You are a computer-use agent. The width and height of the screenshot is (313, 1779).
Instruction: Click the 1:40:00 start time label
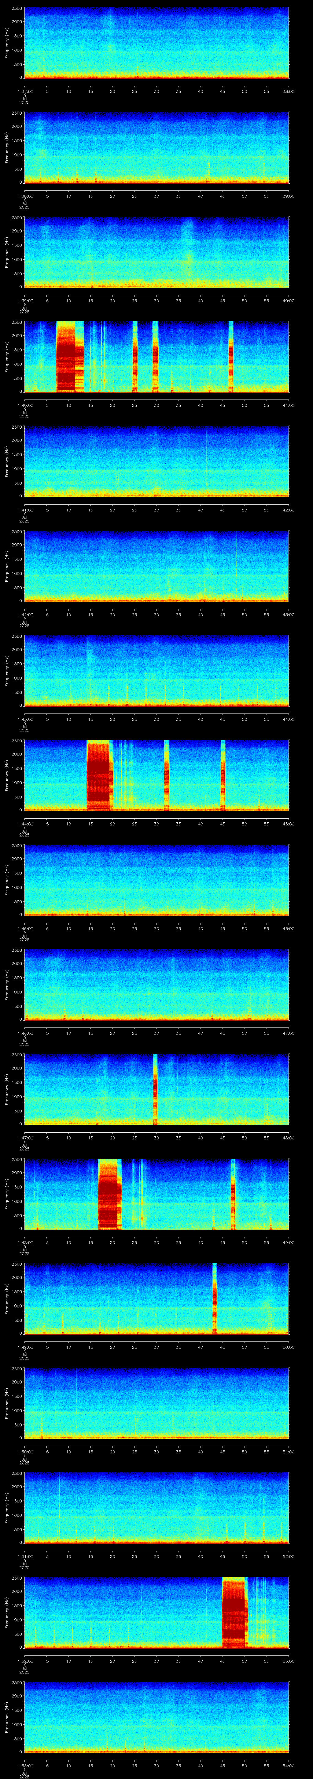click(x=25, y=405)
